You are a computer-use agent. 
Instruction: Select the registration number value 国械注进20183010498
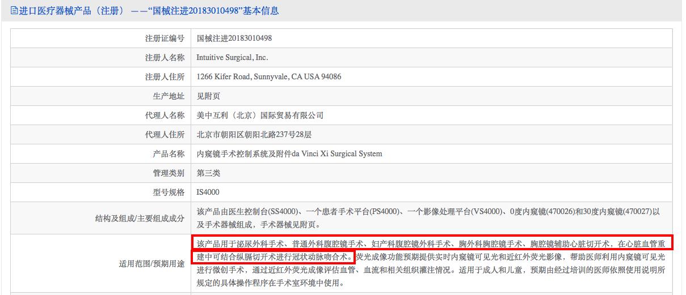coord(234,39)
